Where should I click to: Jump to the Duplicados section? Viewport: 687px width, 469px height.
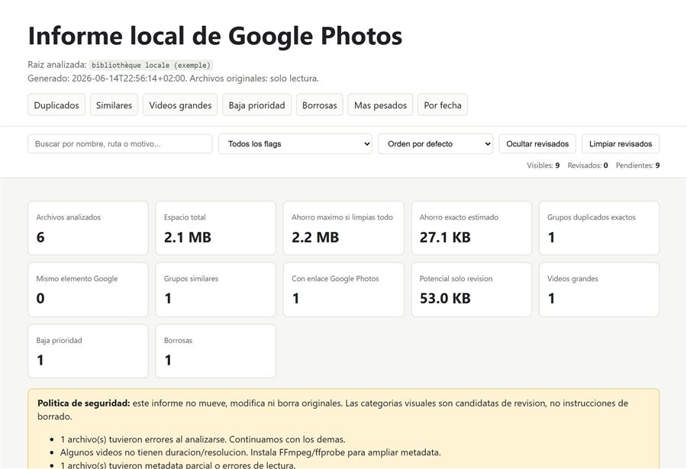pyautogui.click(x=56, y=105)
